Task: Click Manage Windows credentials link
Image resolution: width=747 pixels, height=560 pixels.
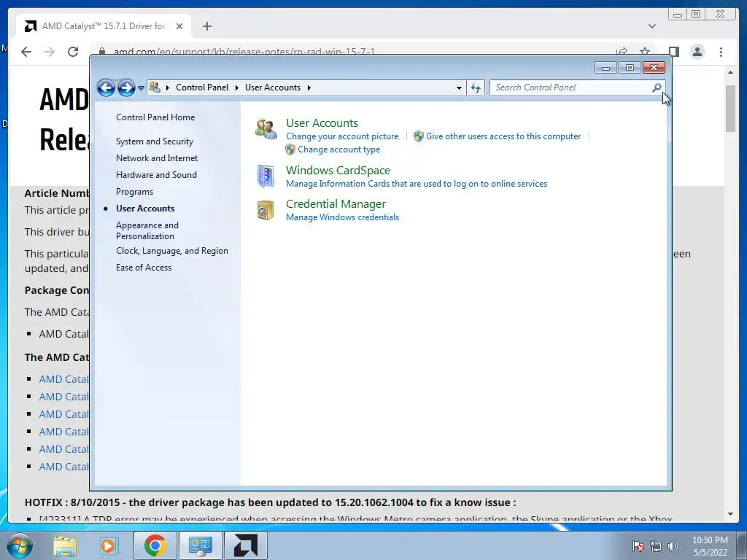Action: tap(342, 217)
